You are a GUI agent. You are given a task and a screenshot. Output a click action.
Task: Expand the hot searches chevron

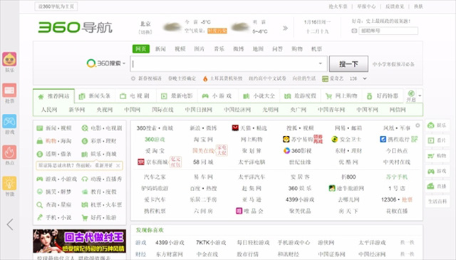(x=365, y=78)
